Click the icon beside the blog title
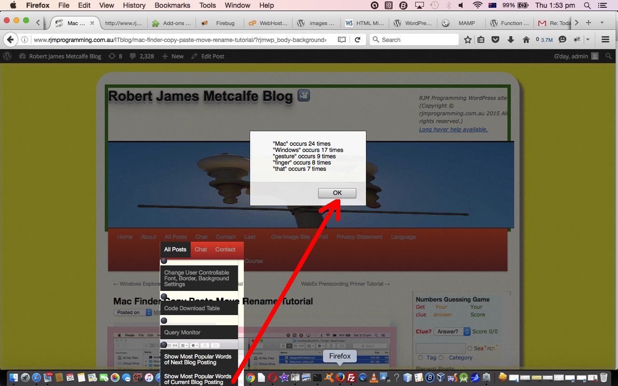 (304, 95)
